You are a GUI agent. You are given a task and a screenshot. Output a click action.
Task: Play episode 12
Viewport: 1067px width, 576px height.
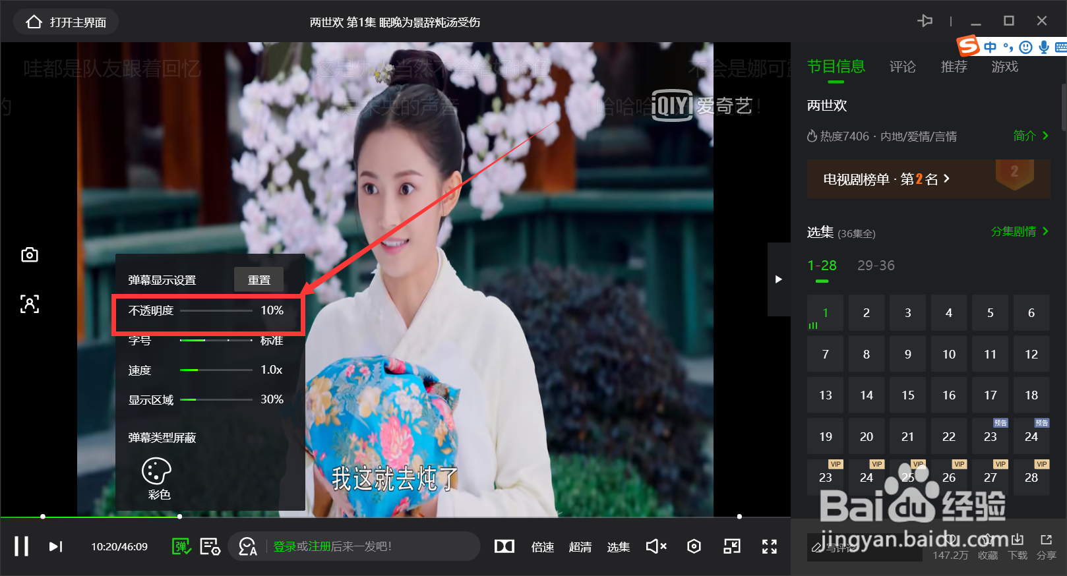[x=1031, y=355]
